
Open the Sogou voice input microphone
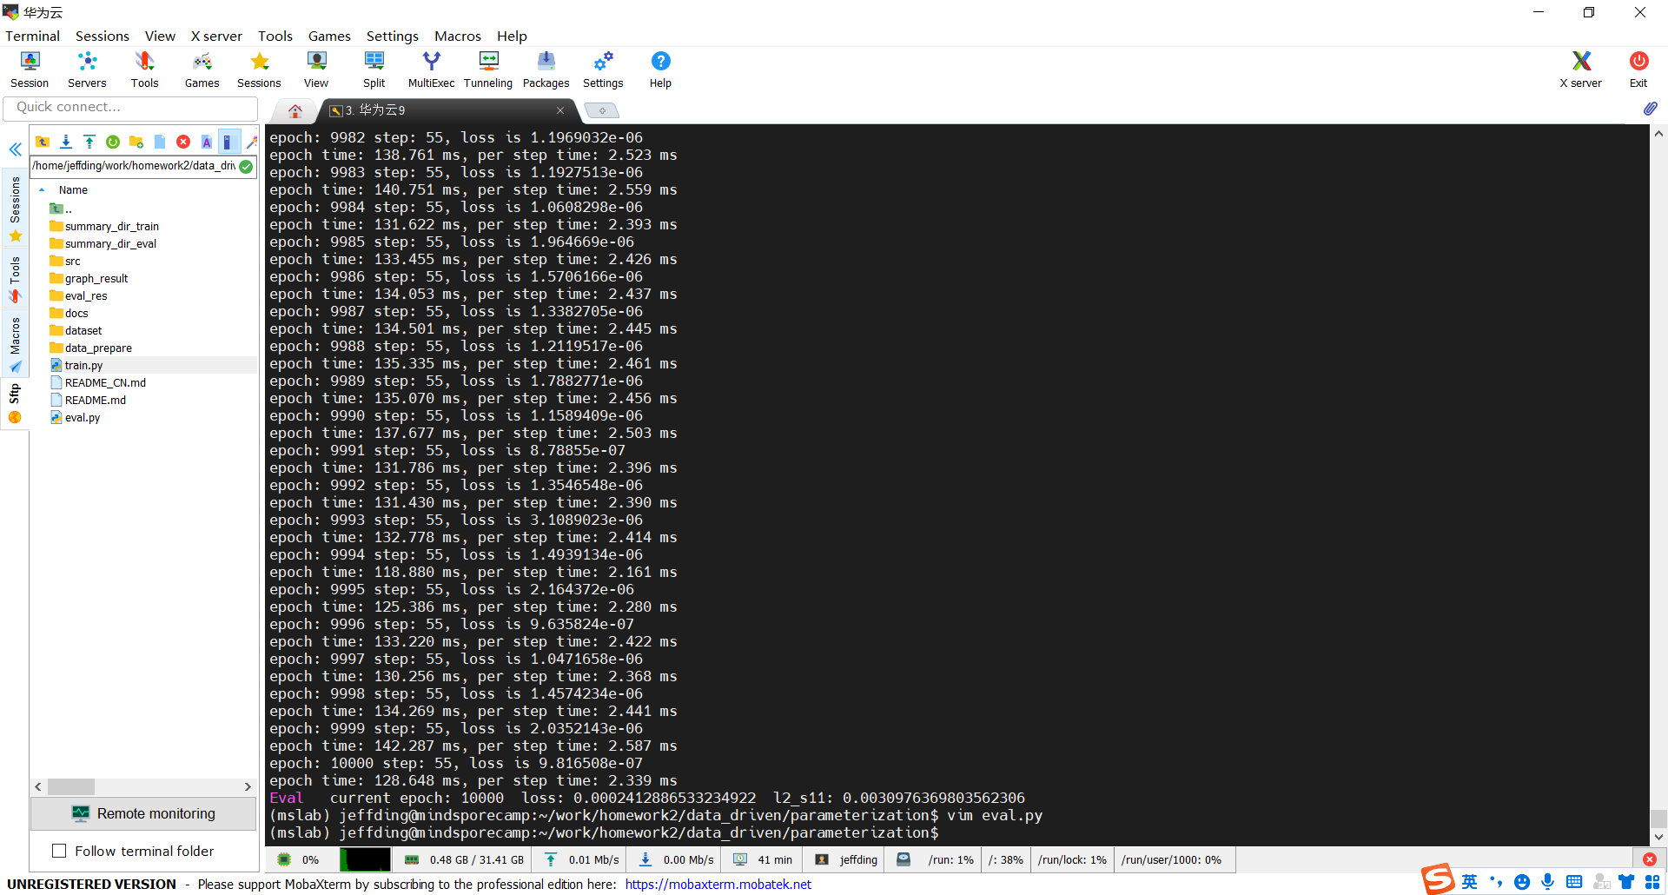[x=1547, y=882]
